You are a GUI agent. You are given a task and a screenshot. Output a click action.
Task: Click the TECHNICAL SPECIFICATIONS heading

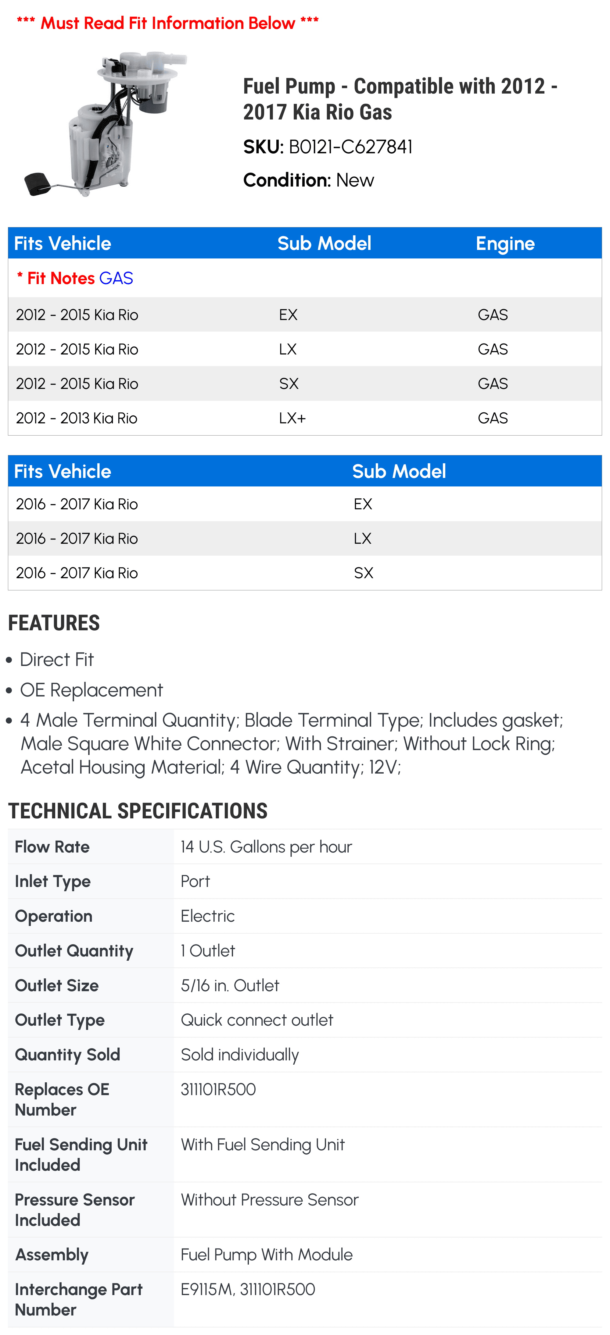coord(138,812)
